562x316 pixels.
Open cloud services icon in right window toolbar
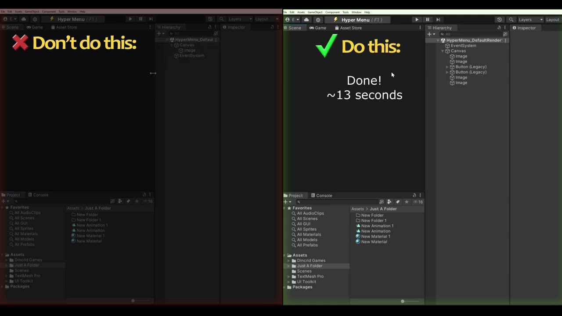tap(306, 19)
